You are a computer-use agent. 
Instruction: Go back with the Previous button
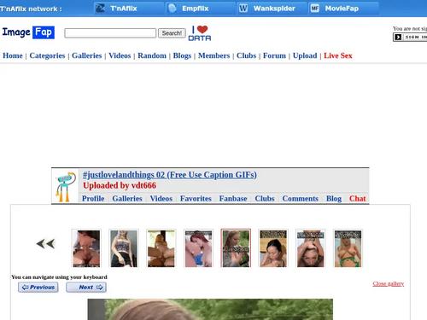38,288
